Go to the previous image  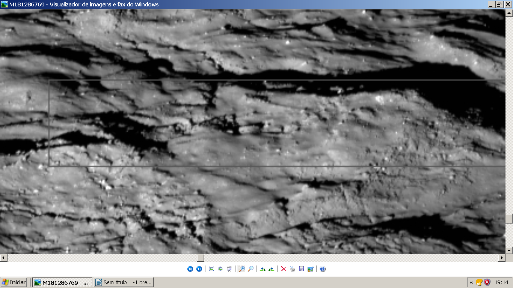(190, 269)
